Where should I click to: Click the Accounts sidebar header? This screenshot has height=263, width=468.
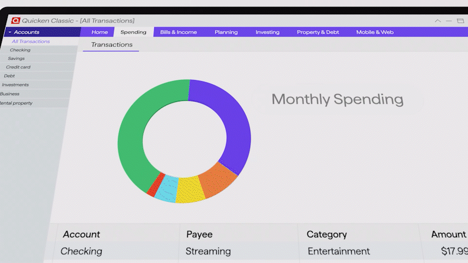click(43, 32)
